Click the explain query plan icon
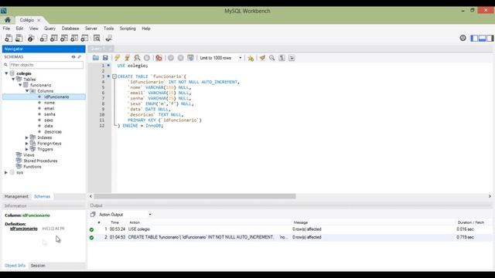This screenshot has height=278, width=495. point(137,58)
